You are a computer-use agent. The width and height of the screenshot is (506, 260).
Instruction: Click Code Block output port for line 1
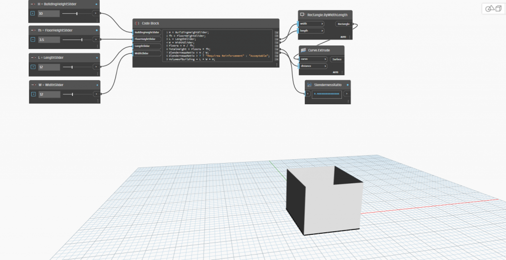[277, 32]
